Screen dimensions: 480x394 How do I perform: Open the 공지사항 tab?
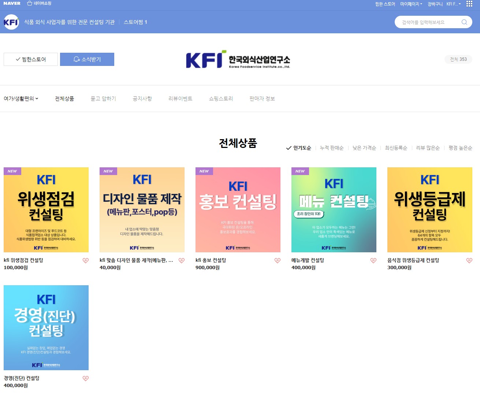click(x=142, y=98)
